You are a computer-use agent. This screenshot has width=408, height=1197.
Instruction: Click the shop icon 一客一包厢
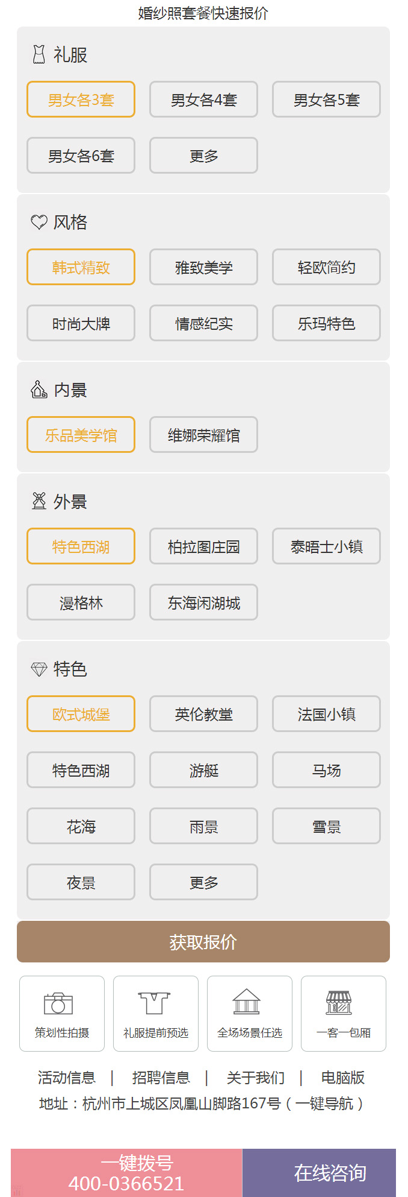coord(339,1003)
